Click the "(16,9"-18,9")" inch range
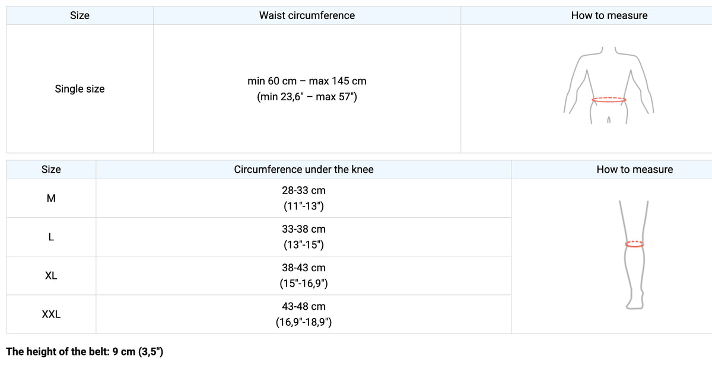Image resolution: width=712 pixels, height=365 pixels. click(x=304, y=323)
